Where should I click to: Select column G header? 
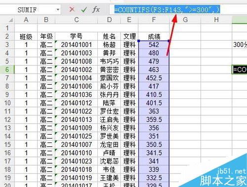coord(185,20)
